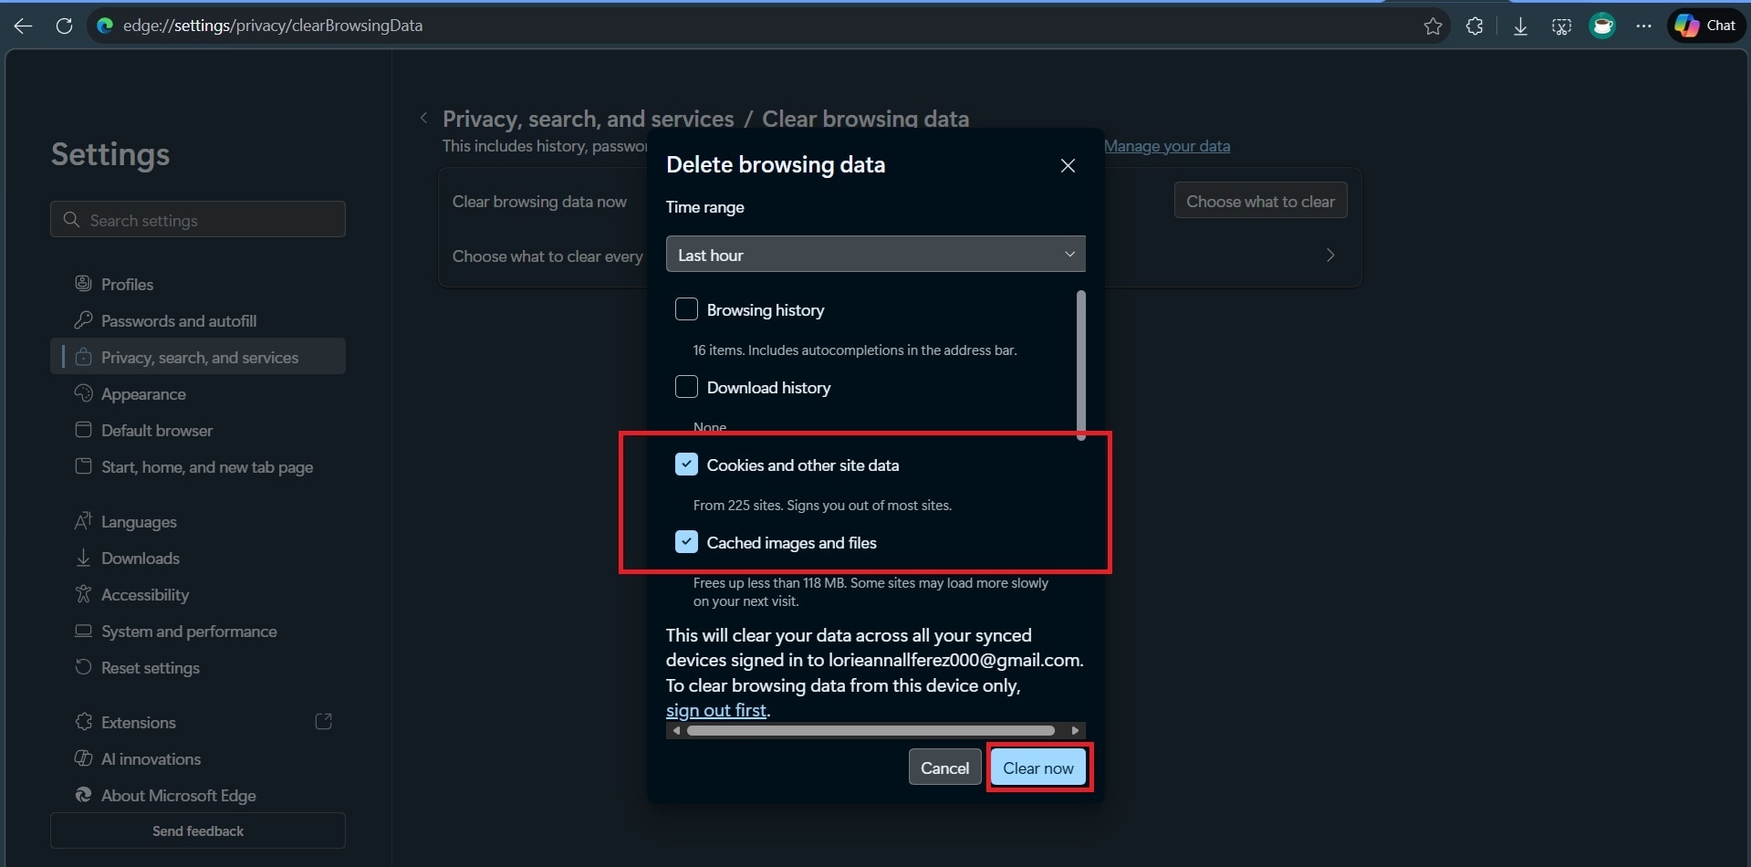Open Start, home, and new tab page

pos(198,466)
